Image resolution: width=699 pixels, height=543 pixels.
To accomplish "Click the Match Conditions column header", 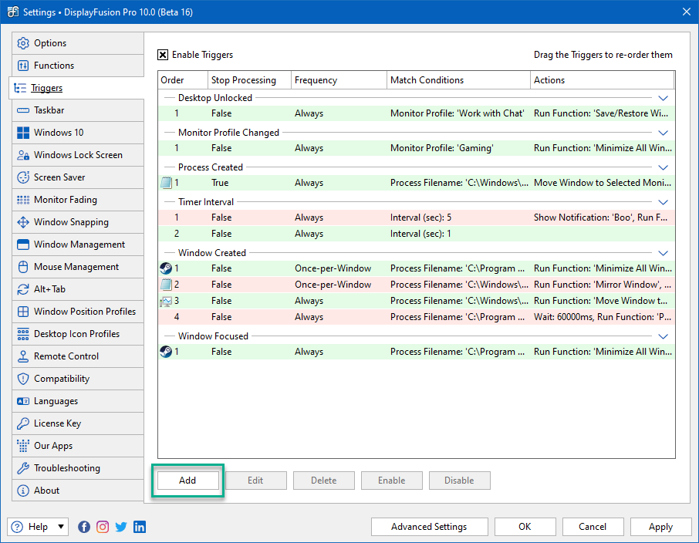I will pyautogui.click(x=458, y=80).
